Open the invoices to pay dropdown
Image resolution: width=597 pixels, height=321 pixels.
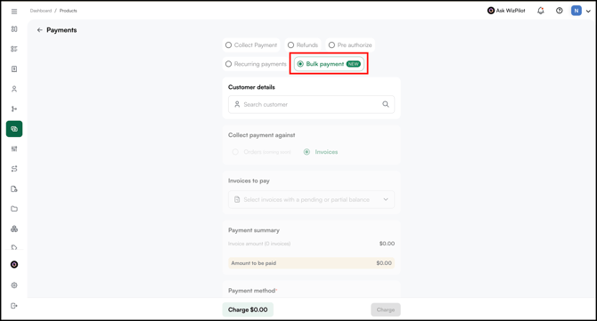point(312,199)
